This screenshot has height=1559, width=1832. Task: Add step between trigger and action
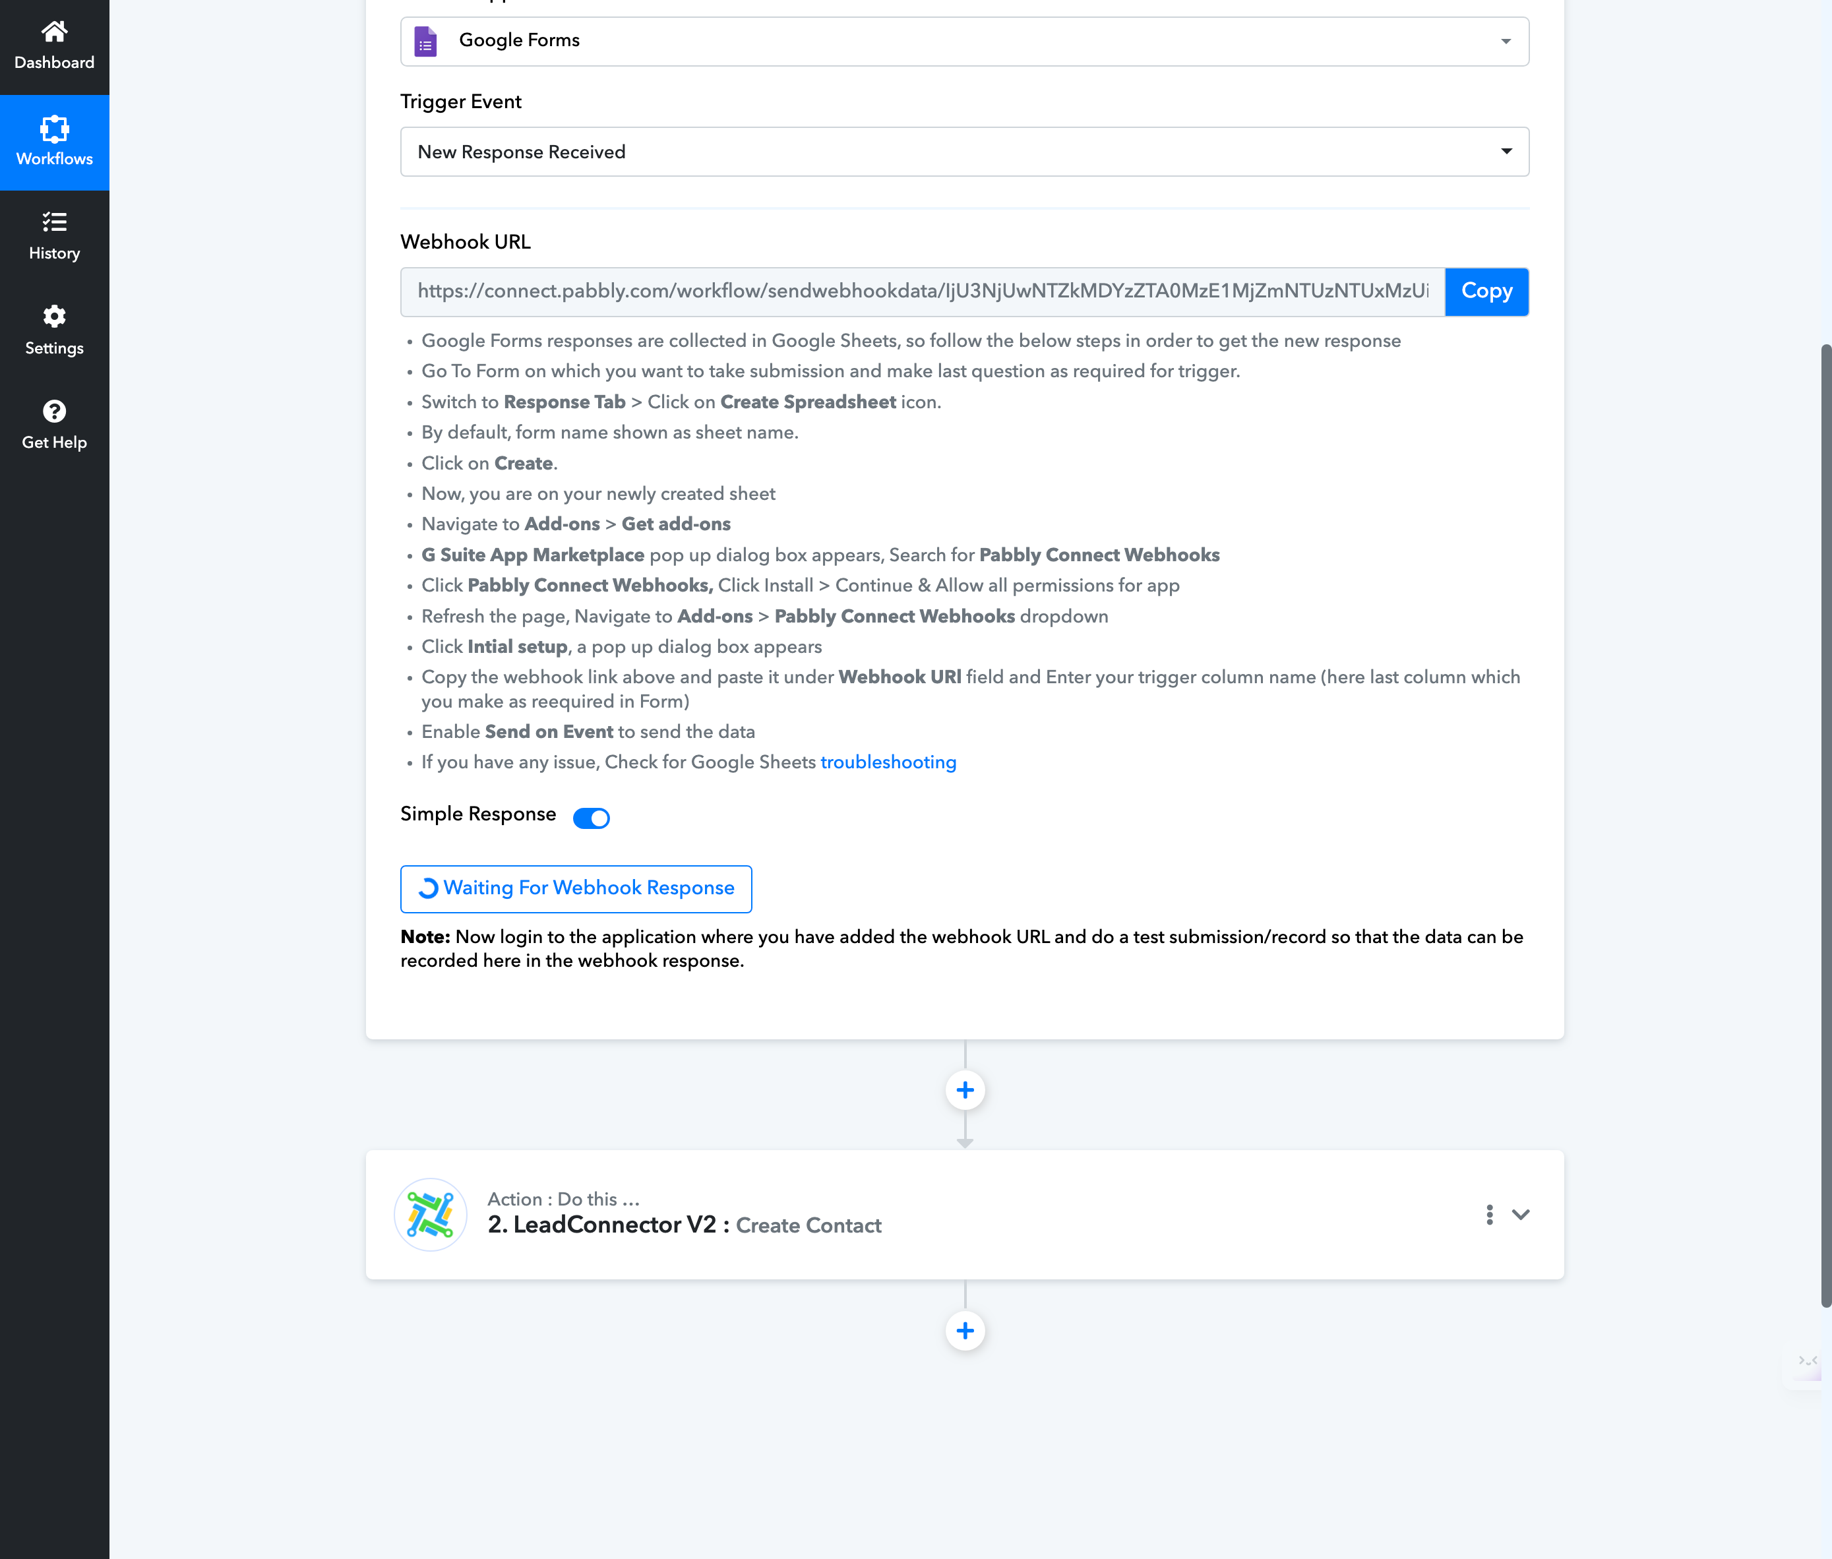click(x=965, y=1089)
